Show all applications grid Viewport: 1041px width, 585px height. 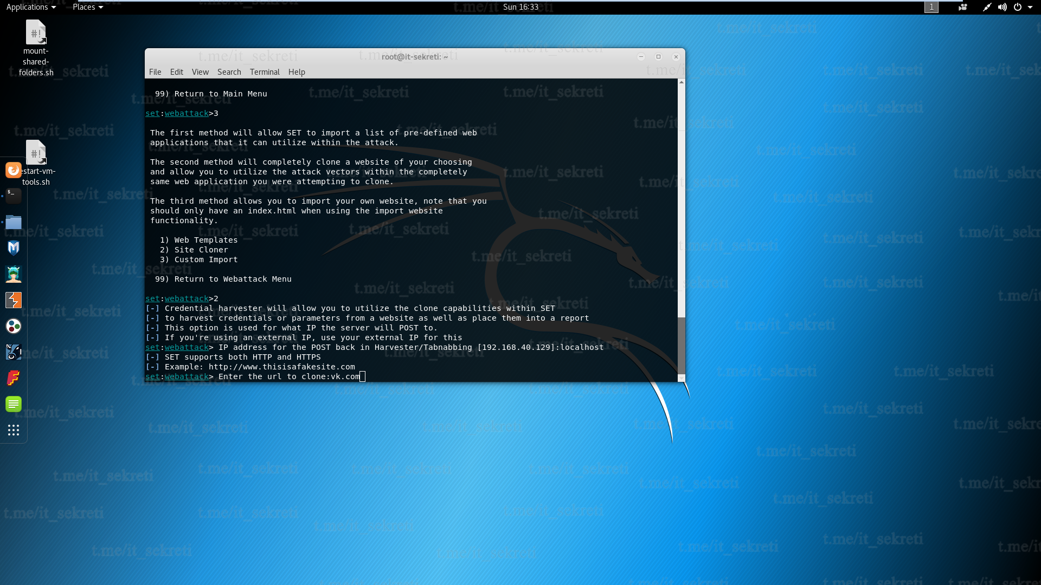click(14, 430)
